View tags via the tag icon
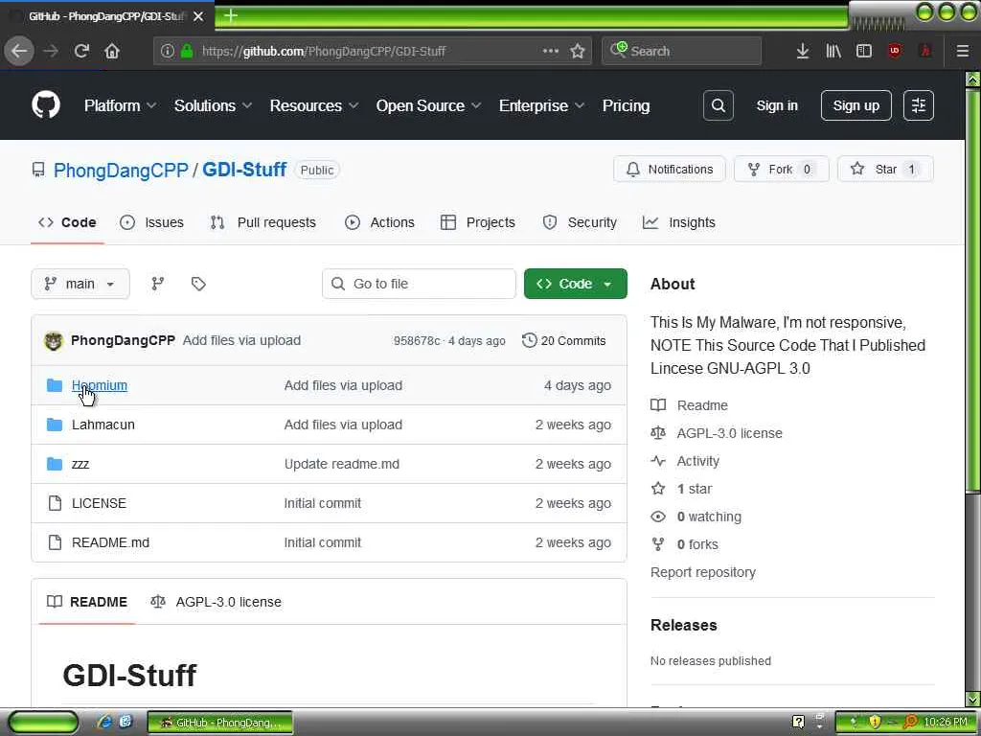The width and height of the screenshot is (981, 736). [x=198, y=284]
